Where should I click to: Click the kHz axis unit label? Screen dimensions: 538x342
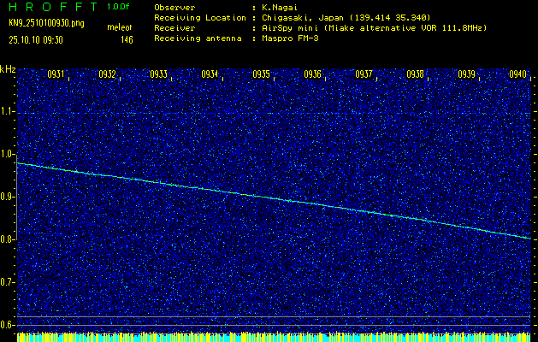8,69
